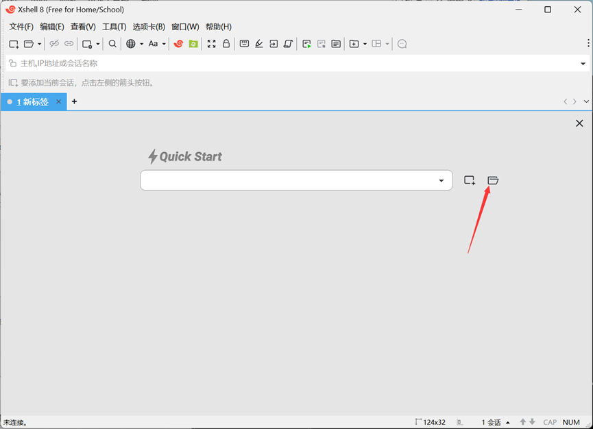Expand the globe Encoding dropdown arrow
593x429 pixels.
142,44
